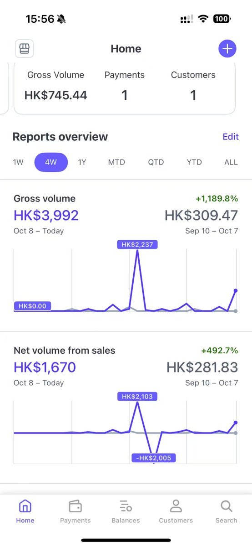Tap the +492.7% change percentage

click(x=220, y=351)
